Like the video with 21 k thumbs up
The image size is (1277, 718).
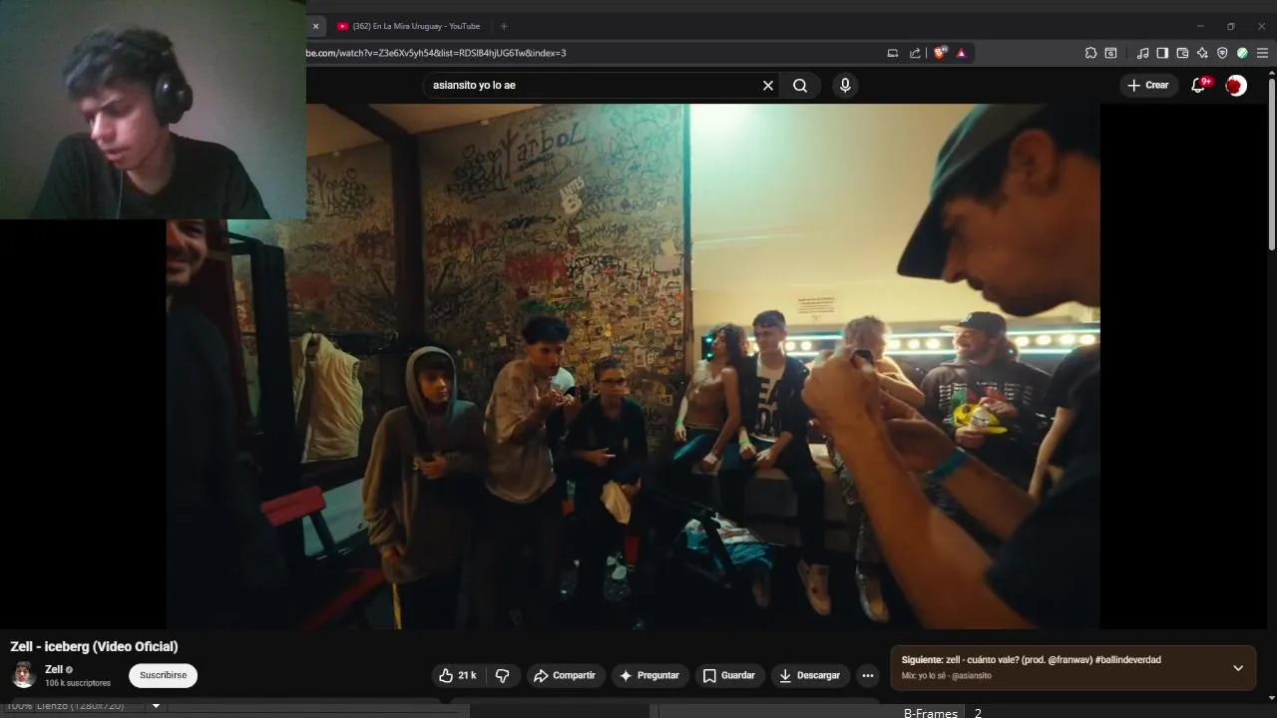[x=458, y=676]
